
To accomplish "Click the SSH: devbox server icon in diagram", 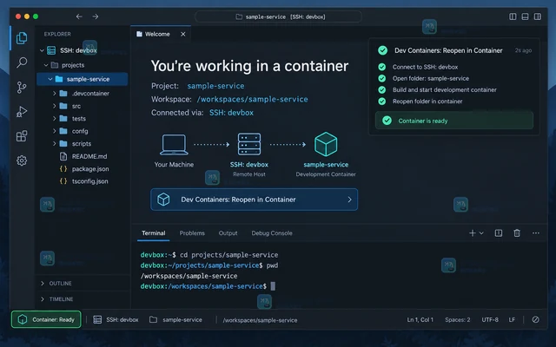I will pyautogui.click(x=249, y=144).
